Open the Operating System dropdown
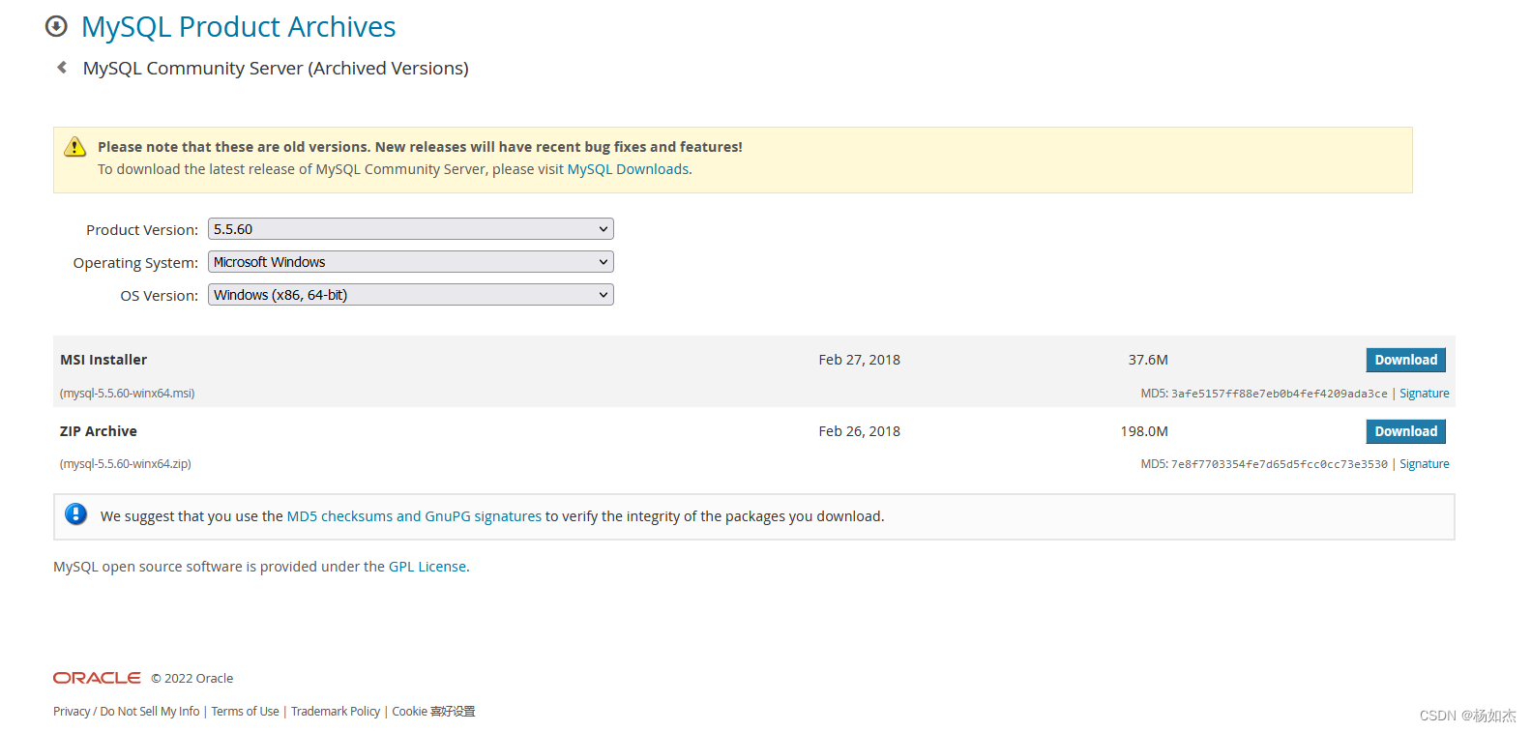 (x=411, y=262)
